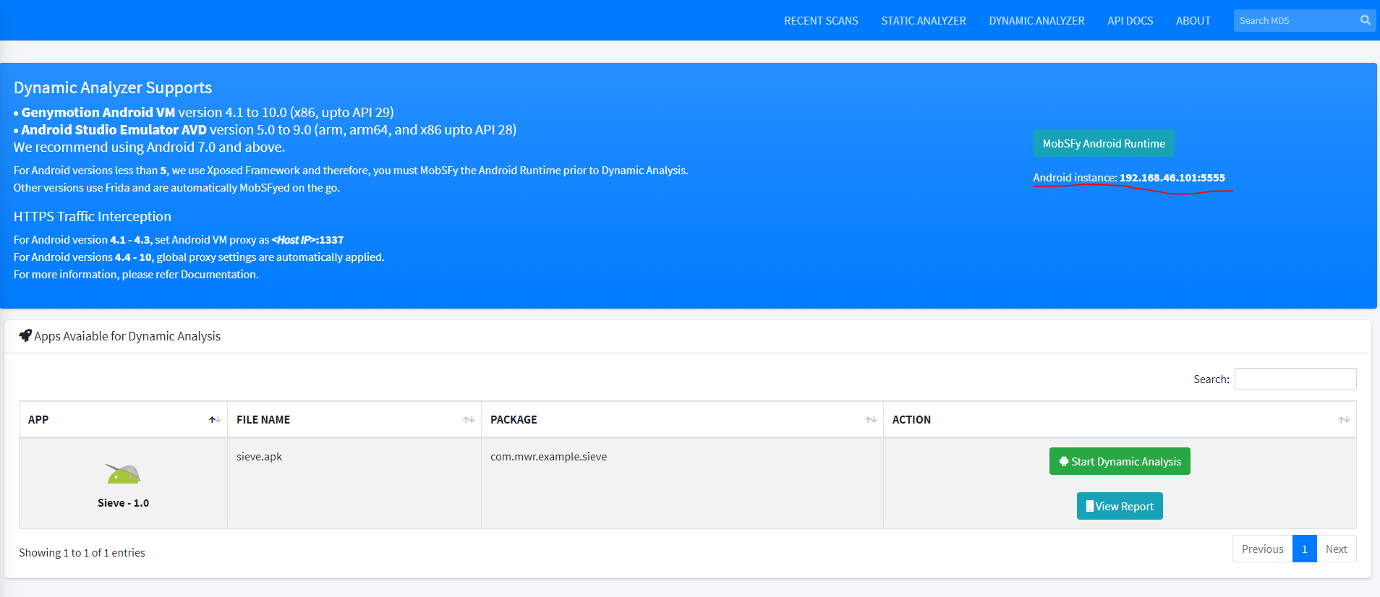Click the rocket icon beside Apps Available heading

point(25,335)
